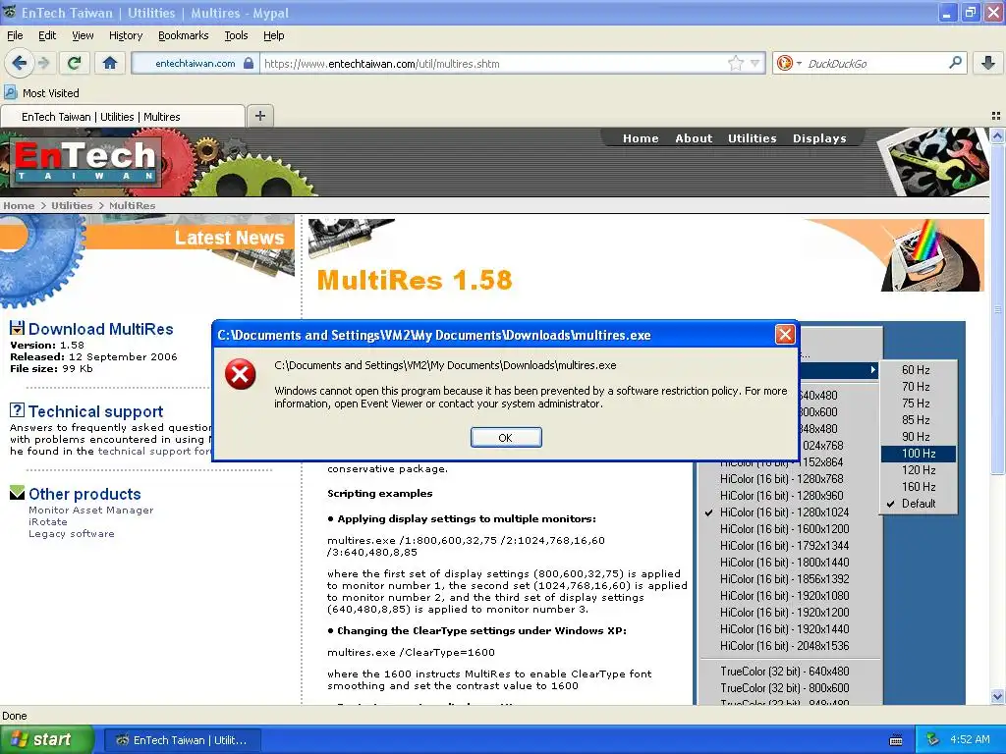1006x754 pixels.
Task: Click the "Version: 1.58" text
Action: (47, 346)
